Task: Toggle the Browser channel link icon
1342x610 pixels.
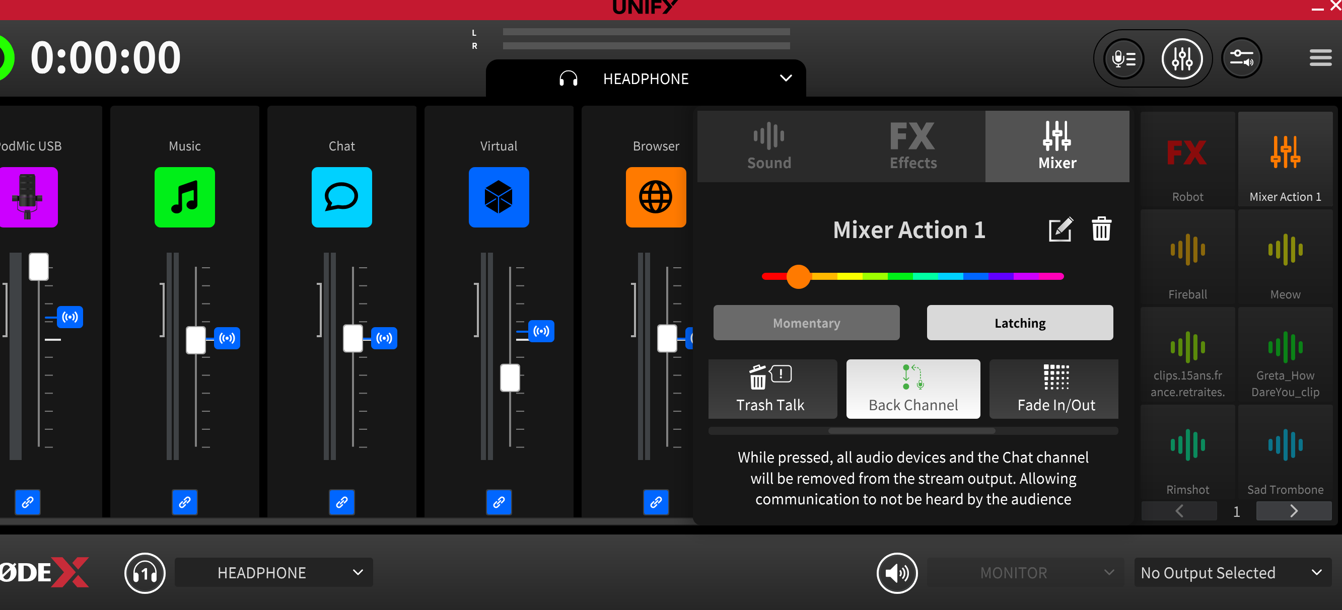Action: point(656,502)
